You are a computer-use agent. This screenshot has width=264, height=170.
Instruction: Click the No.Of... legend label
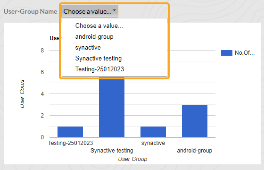coord(245,53)
